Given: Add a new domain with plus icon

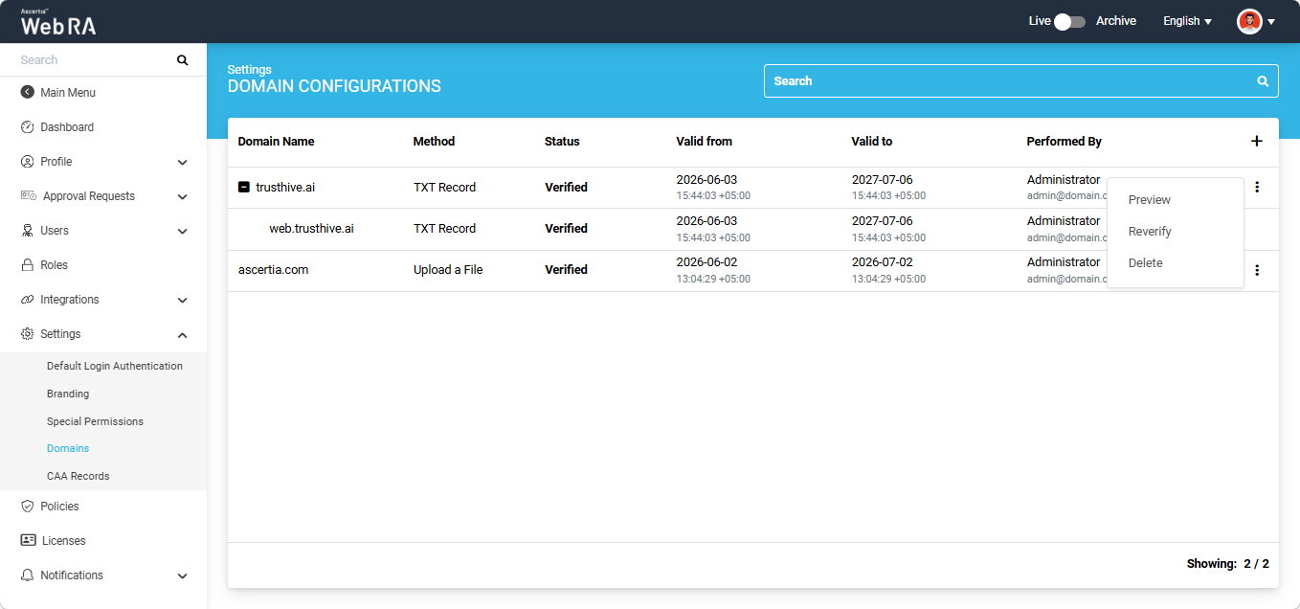Looking at the screenshot, I should pos(1257,141).
